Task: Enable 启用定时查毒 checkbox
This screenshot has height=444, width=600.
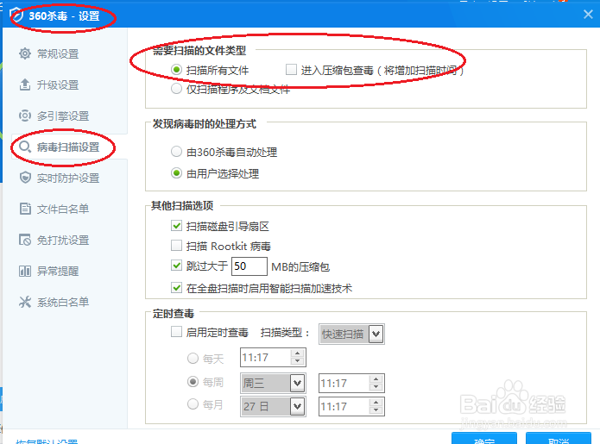Action: (x=176, y=331)
